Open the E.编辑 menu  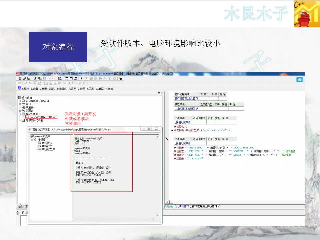pyautogui.click(x=34, y=89)
